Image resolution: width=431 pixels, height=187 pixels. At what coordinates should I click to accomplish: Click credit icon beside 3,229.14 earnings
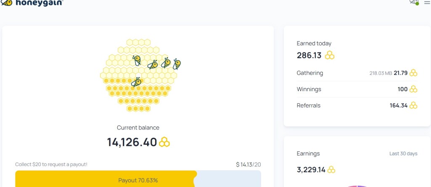331,170
